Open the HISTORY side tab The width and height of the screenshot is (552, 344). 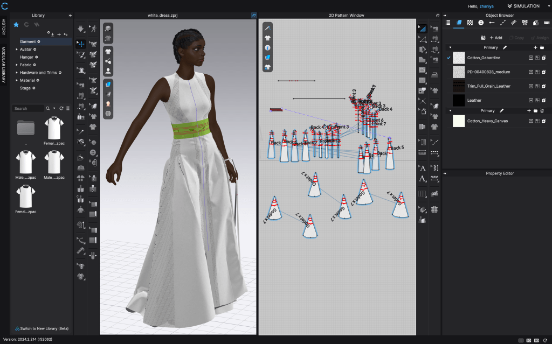click(x=4, y=27)
